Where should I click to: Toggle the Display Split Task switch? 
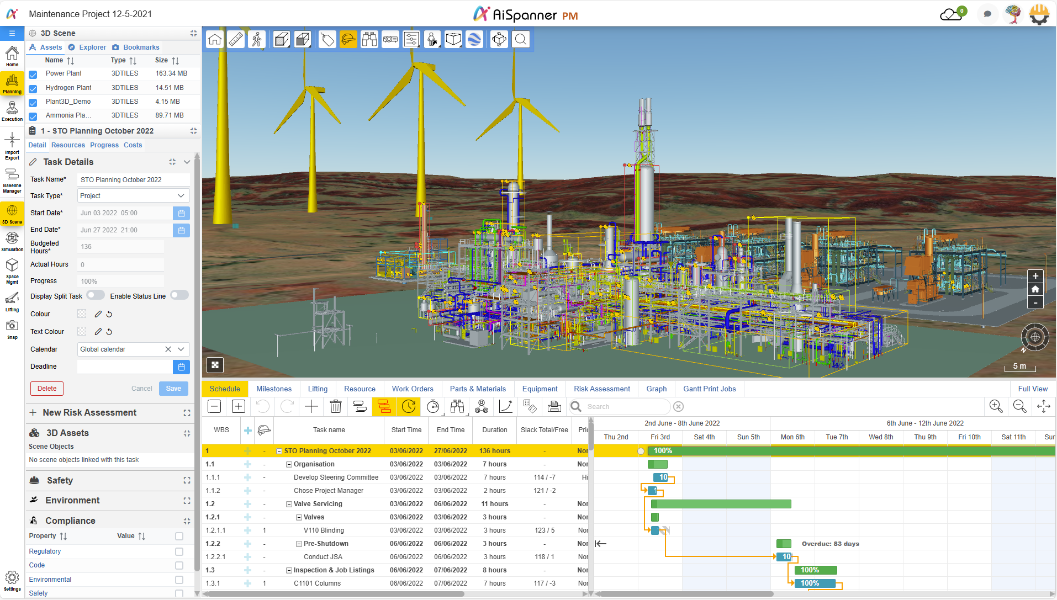coord(96,295)
